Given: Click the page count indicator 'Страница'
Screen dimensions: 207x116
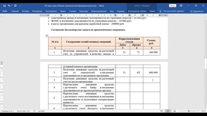Looking at the screenshot, I should click(7, 111).
